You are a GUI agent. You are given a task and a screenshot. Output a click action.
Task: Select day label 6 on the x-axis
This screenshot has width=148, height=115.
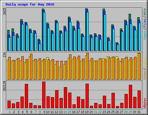point(31,112)
